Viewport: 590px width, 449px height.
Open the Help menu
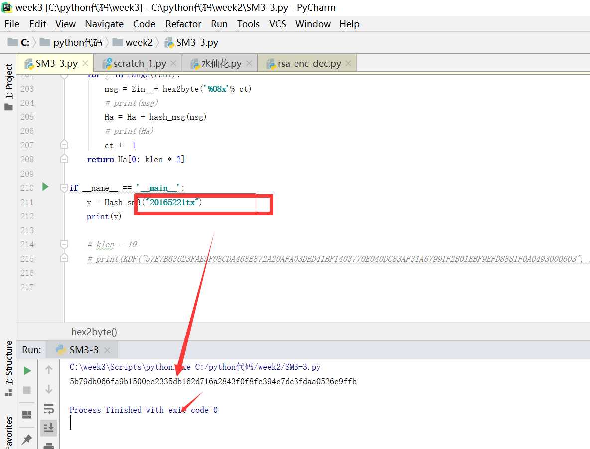[349, 24]
